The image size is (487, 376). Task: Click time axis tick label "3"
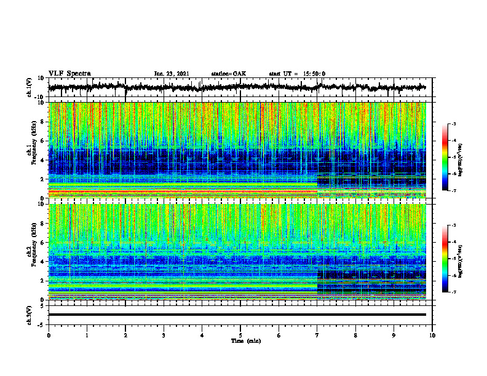[x=164, y=335]
